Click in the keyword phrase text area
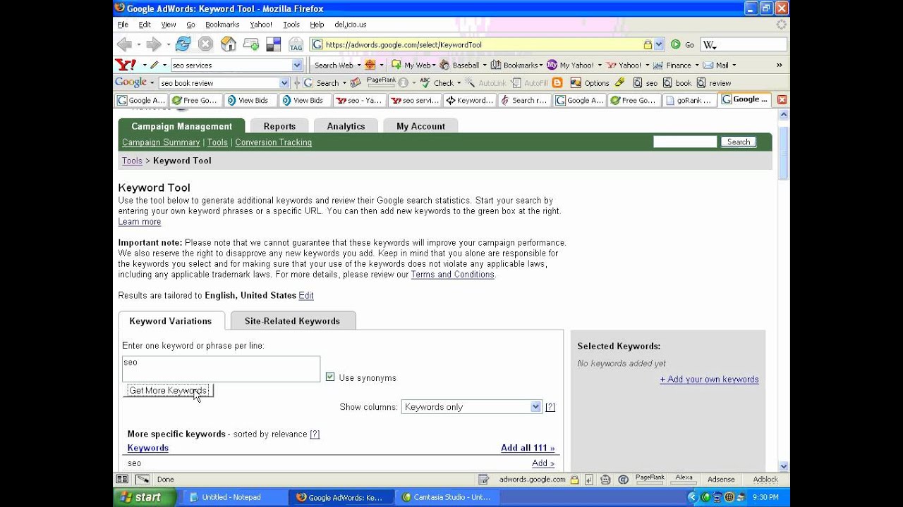The image size is (903, 507). click(x=221, y=369)
